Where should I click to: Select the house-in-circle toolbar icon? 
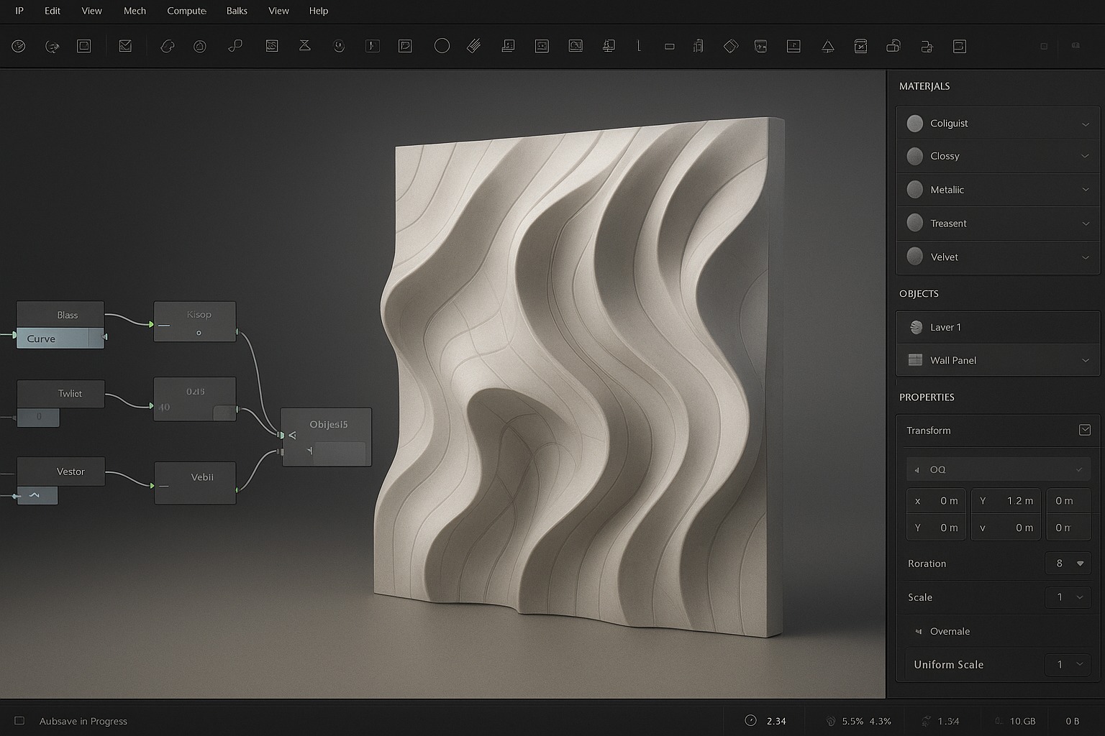200,47
